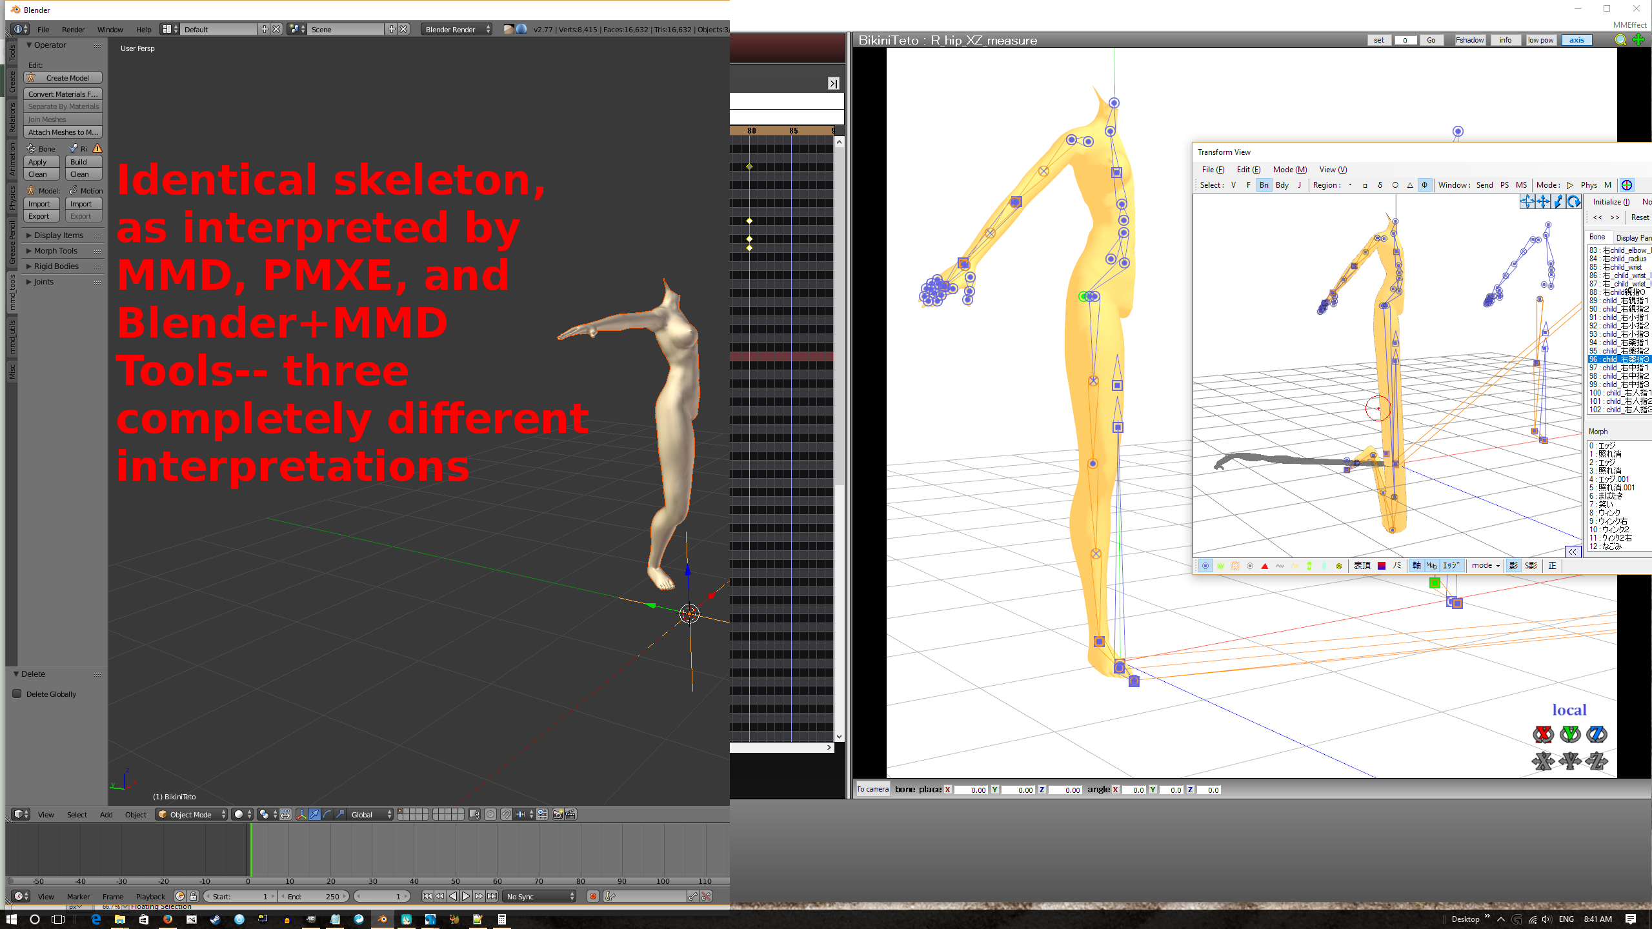Open Steam from the taskbar
Image resolution: width=1652 pixels, height=929 pixels.
coord(215,919)
